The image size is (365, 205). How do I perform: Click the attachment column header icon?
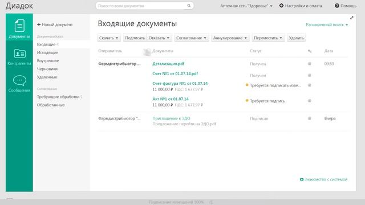(x=310, y=51)
